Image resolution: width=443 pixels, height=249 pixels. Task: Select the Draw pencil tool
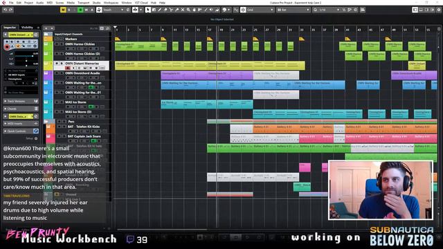point(160,10)
